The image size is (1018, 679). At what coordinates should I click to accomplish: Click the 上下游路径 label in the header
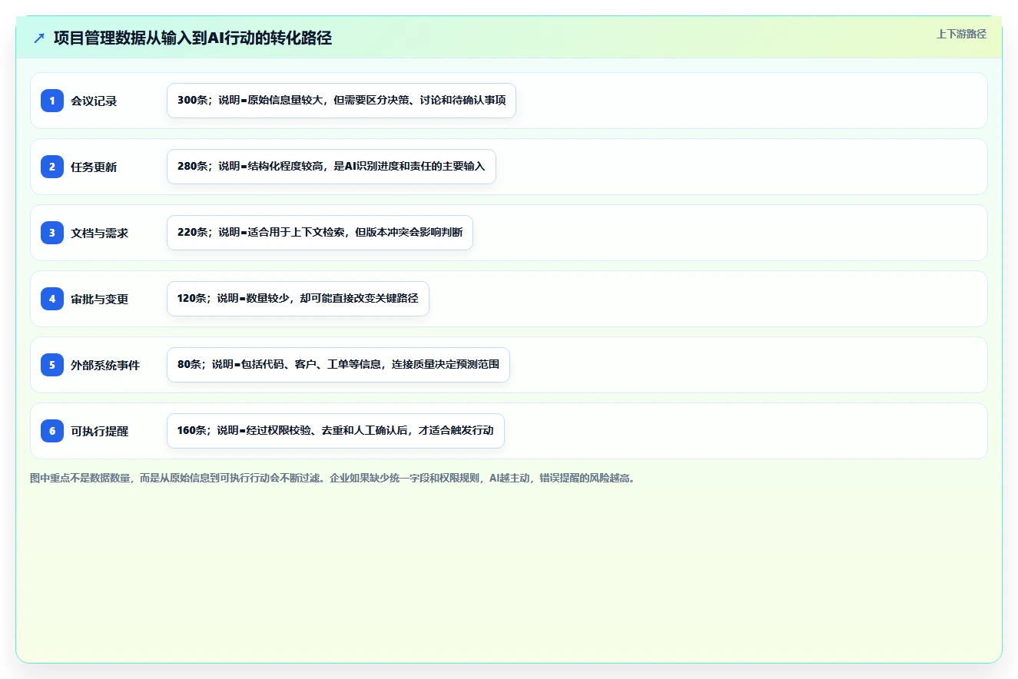961,34
